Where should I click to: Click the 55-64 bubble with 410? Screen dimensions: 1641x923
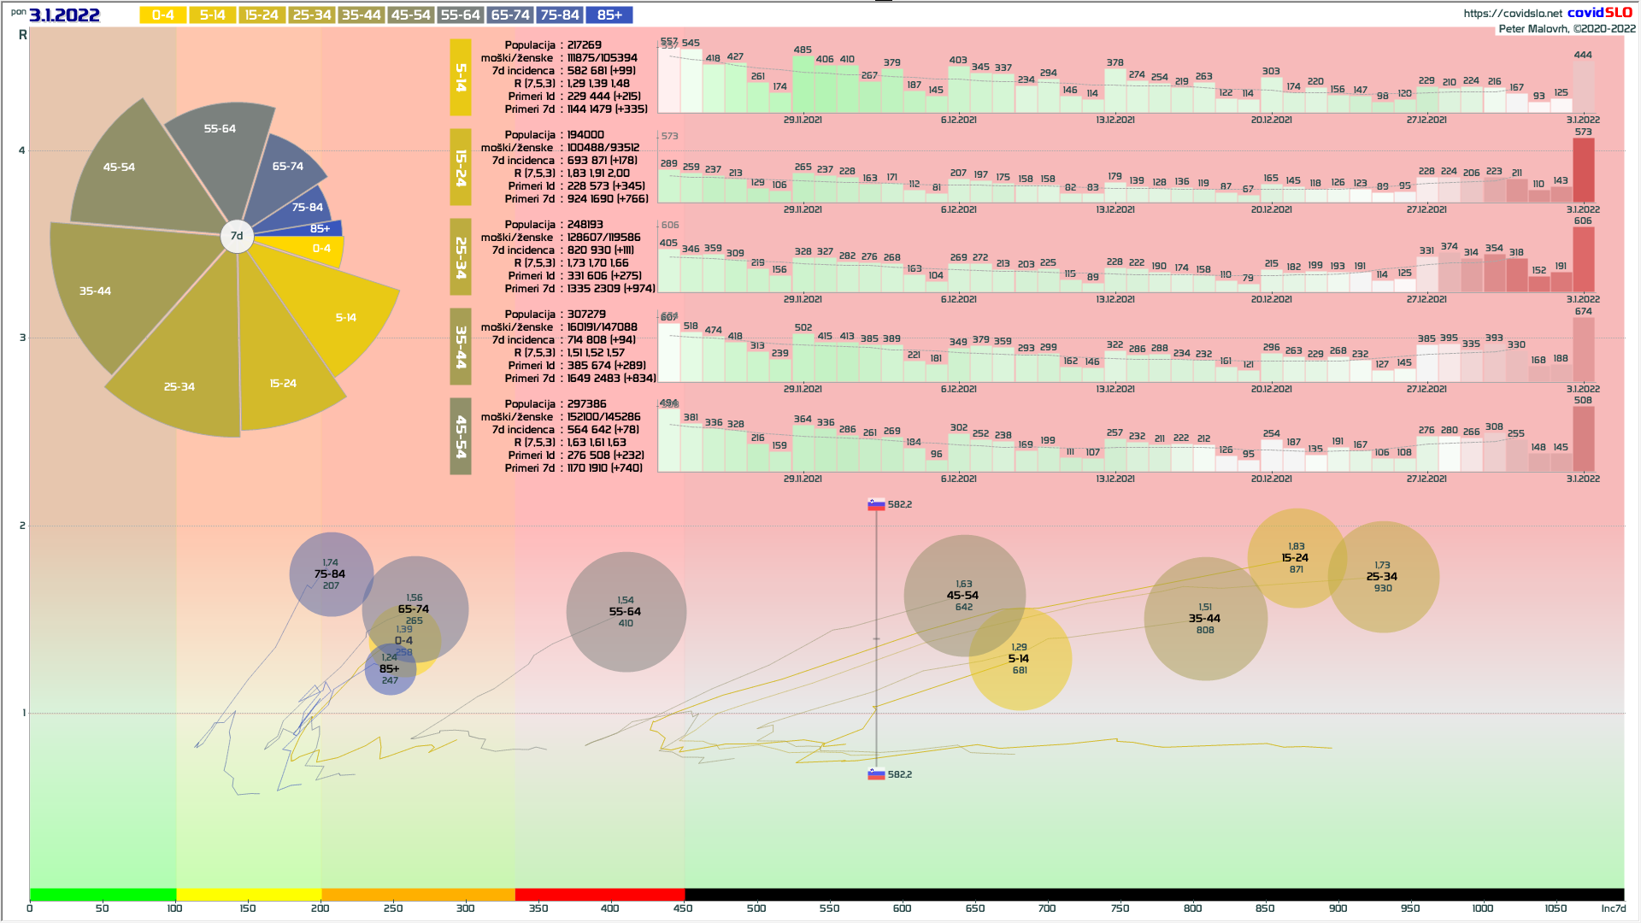click(x=626, y=612)
